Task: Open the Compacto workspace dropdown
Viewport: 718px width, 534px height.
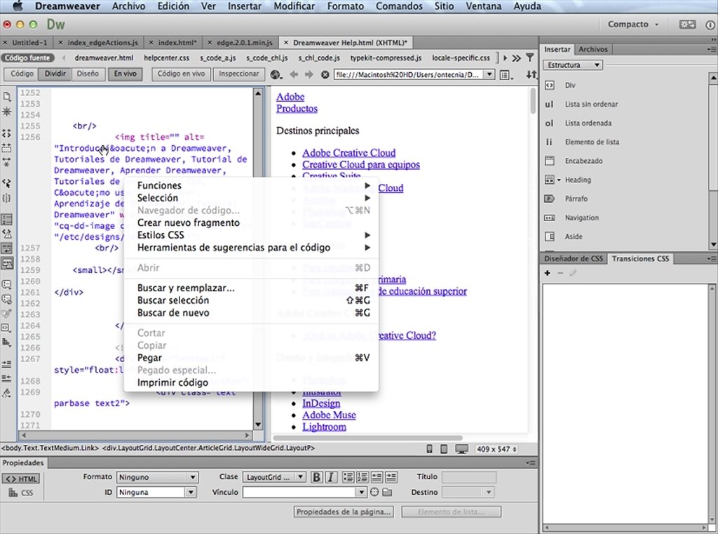Action: [x=633, y=25]
